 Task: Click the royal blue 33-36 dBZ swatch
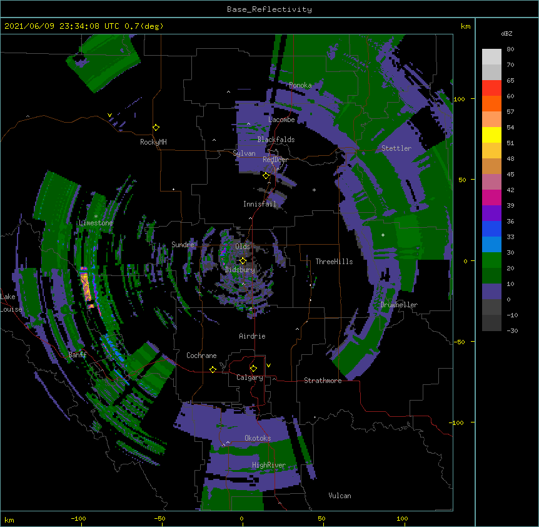[x=491, y=228]
